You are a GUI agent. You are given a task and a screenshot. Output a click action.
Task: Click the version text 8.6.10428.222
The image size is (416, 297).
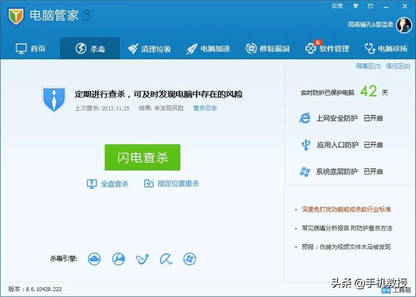[44, 289]
